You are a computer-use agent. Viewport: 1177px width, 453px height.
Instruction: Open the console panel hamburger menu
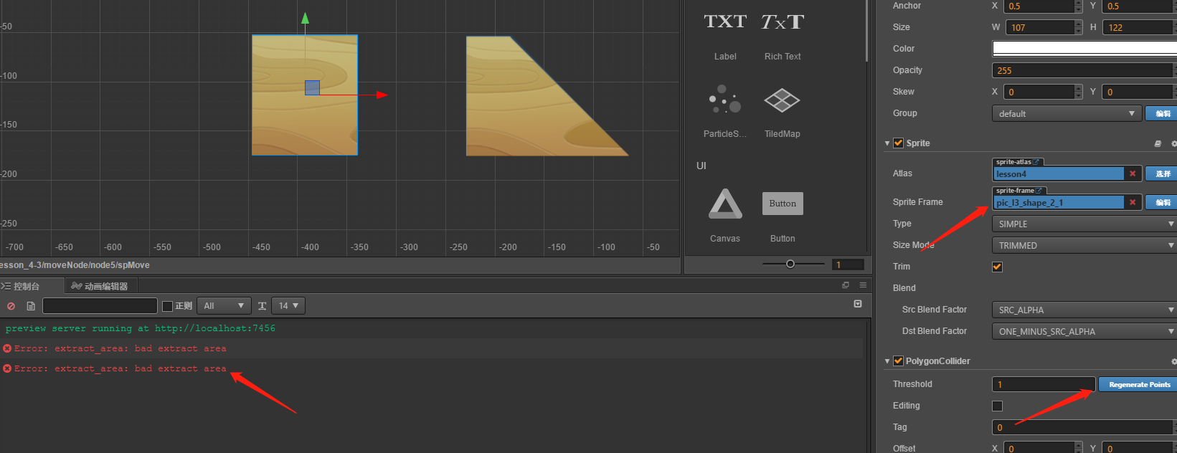click(x=863, y=285)
